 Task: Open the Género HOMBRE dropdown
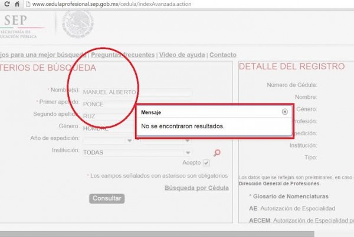pyautogui.click(x=109, y=129)
